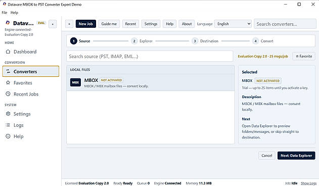The image size is (319, 186).
Task: Click the Help toolbar button
Action: pos(170,24)
